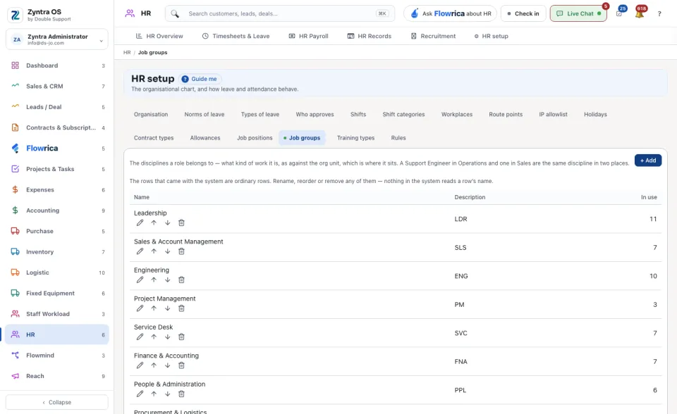677x414 pixels.
Task: Click the ENG description cell
Action: tap(461, 276)
